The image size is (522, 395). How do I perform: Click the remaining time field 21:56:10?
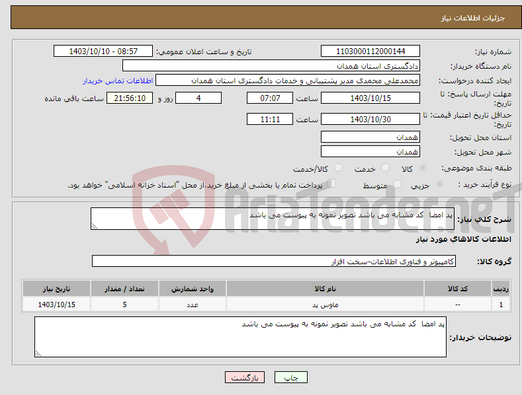[130, 98]
